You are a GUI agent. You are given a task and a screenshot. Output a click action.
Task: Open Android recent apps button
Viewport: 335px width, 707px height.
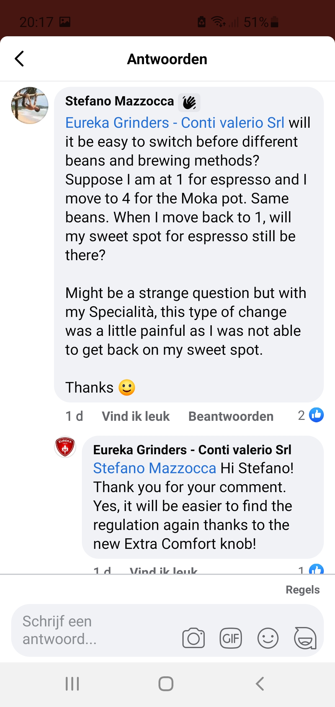click(x=72, y=683)
